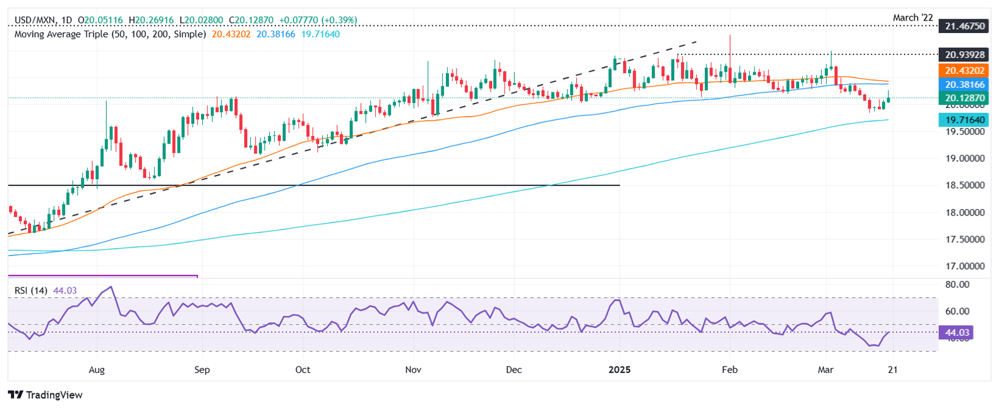The height and width of the screenshot is (409, 999).
Task: Select the 2025 label on time axis
Action: pos(619,370)
